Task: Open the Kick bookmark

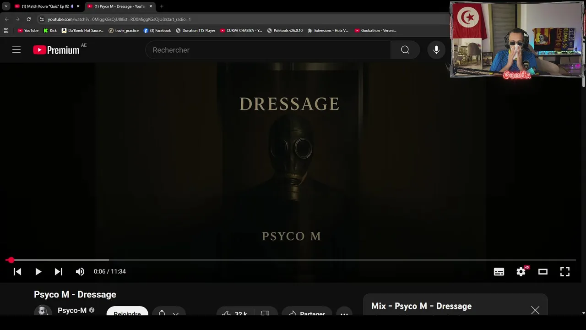Action: 50,30
